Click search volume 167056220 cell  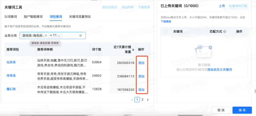126,90
